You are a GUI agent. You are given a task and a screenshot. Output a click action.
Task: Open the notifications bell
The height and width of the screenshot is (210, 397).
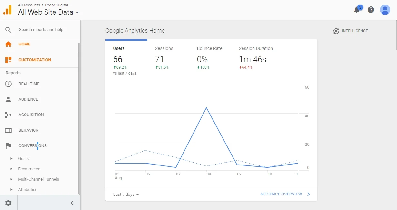(357, 10)
